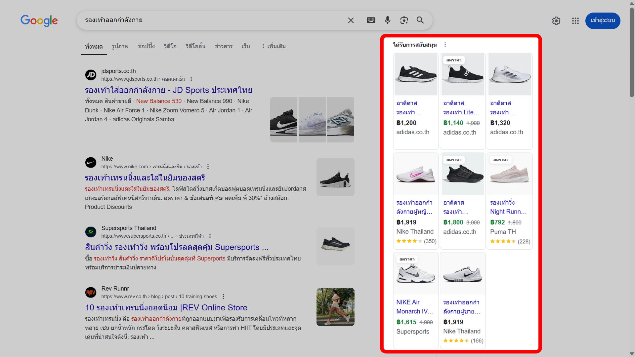The width and height of the screenshot is (635, 357).
Task: Switch to the ข่าวสาร tab
Action: [x=223, y=46]
